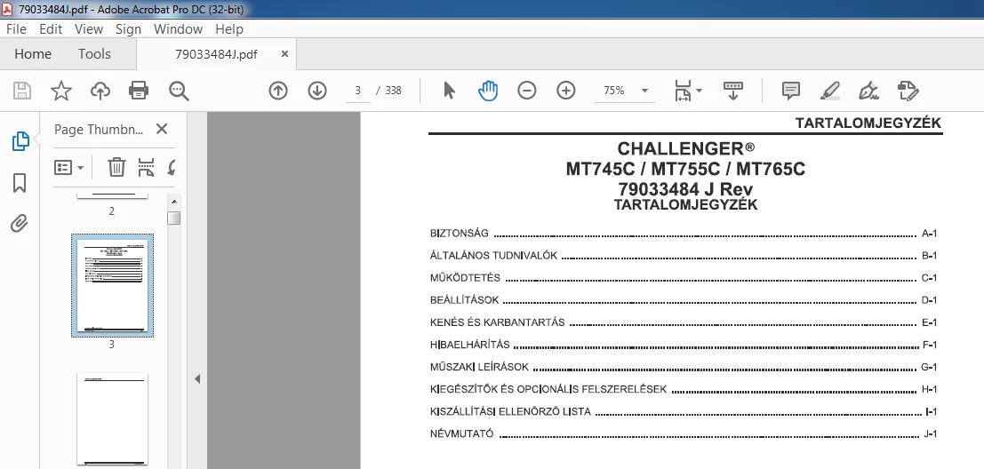Click HIBAELHÁRÍTÁS contents entry
Viewport: 984px width, 469px height.
tap(683, 345)
